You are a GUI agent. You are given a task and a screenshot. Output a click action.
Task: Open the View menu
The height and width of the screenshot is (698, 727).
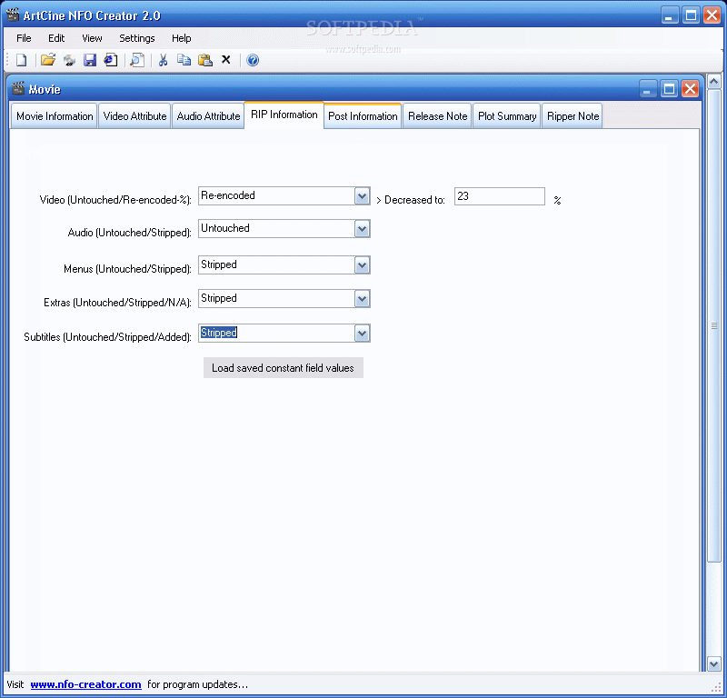pyautogui.click(x=92, y=38)
